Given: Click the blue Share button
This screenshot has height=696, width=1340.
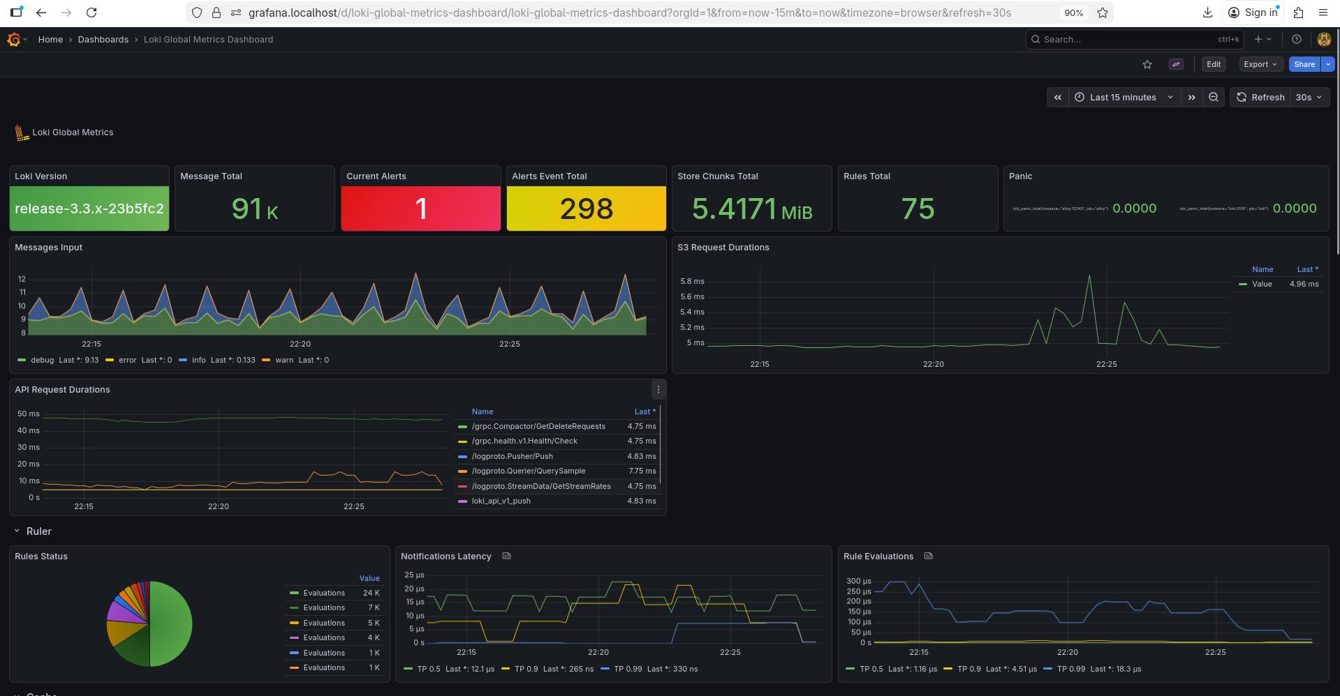Looking at the screenshot, I should click(x=1304, y=64).
